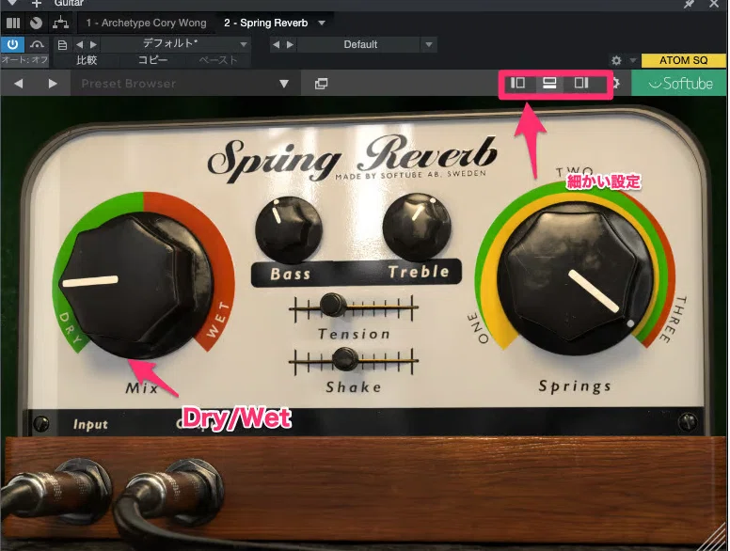Open the Preset Browser dropdown triangle
This screenshot has width=730, height=551.
[284, 85]
